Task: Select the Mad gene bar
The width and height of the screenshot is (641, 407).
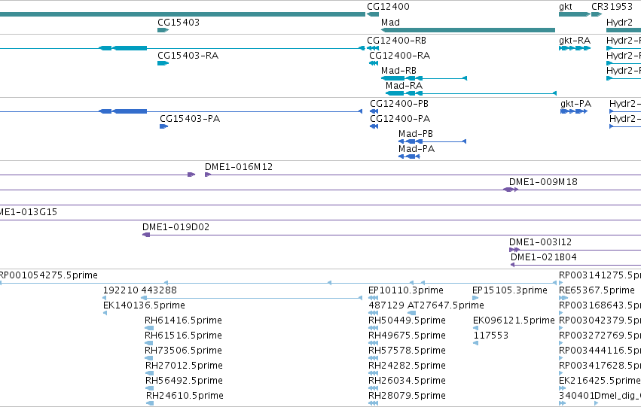Action: click(468, 30)
